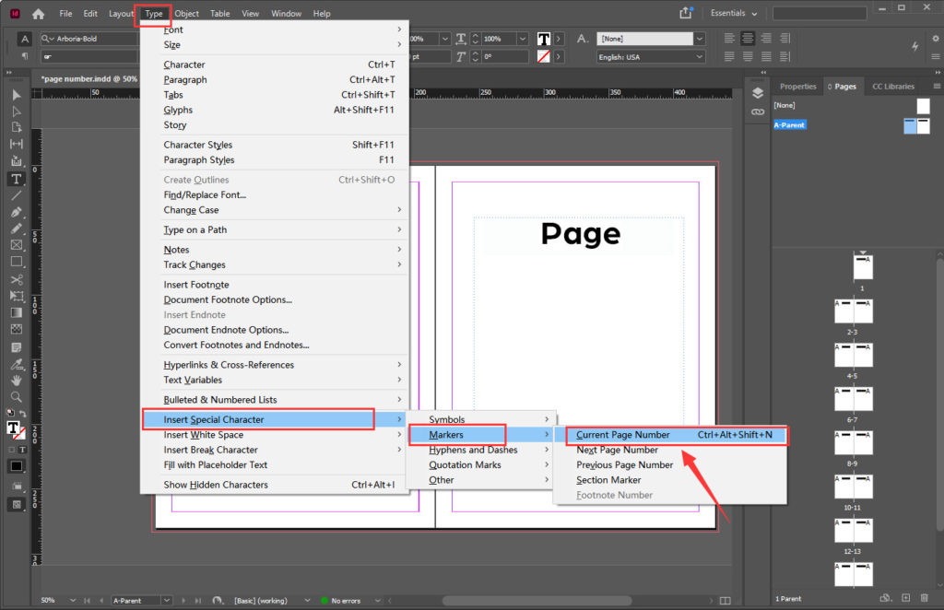
Task: Pick the Pen tool from the toolbar
Action: click(x=16, y=212)
